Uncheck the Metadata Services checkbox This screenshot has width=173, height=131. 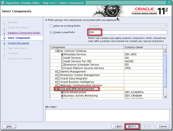click(62, 55)
